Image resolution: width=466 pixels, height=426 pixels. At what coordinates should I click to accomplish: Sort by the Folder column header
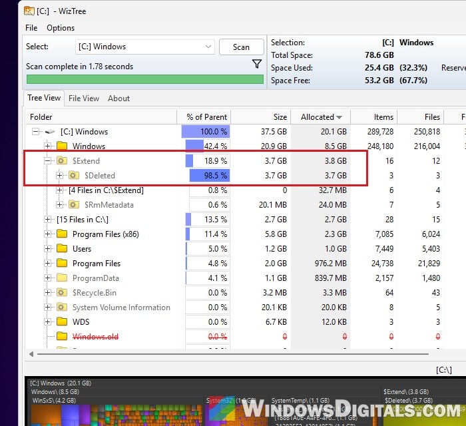101,117
